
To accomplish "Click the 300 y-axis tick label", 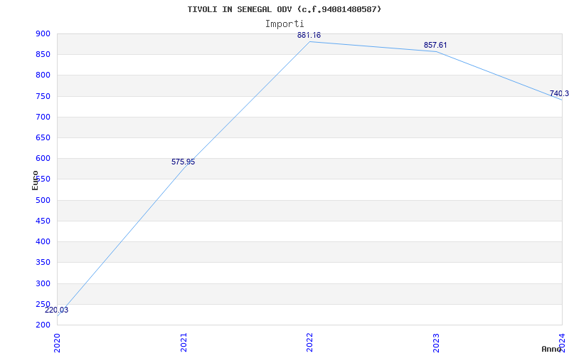I will tap(43, 283).
